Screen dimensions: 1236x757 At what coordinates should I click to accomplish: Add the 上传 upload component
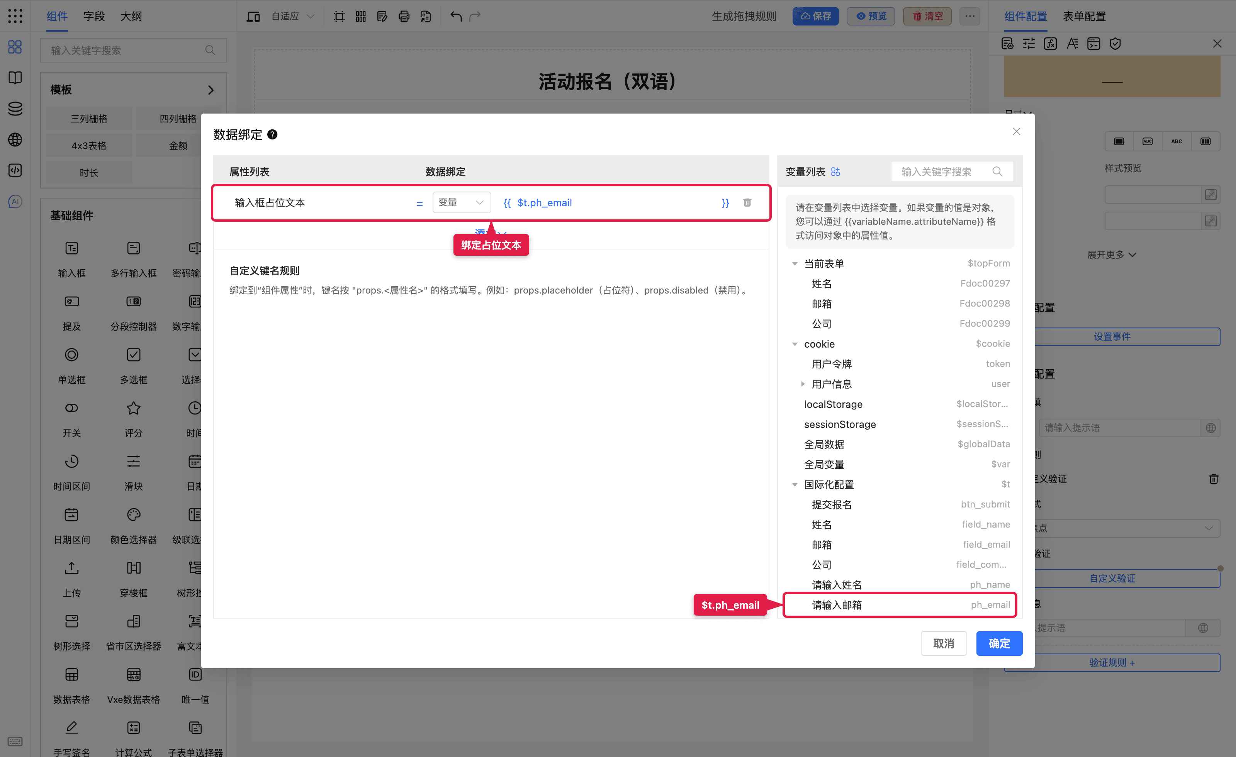pos(72,568)
